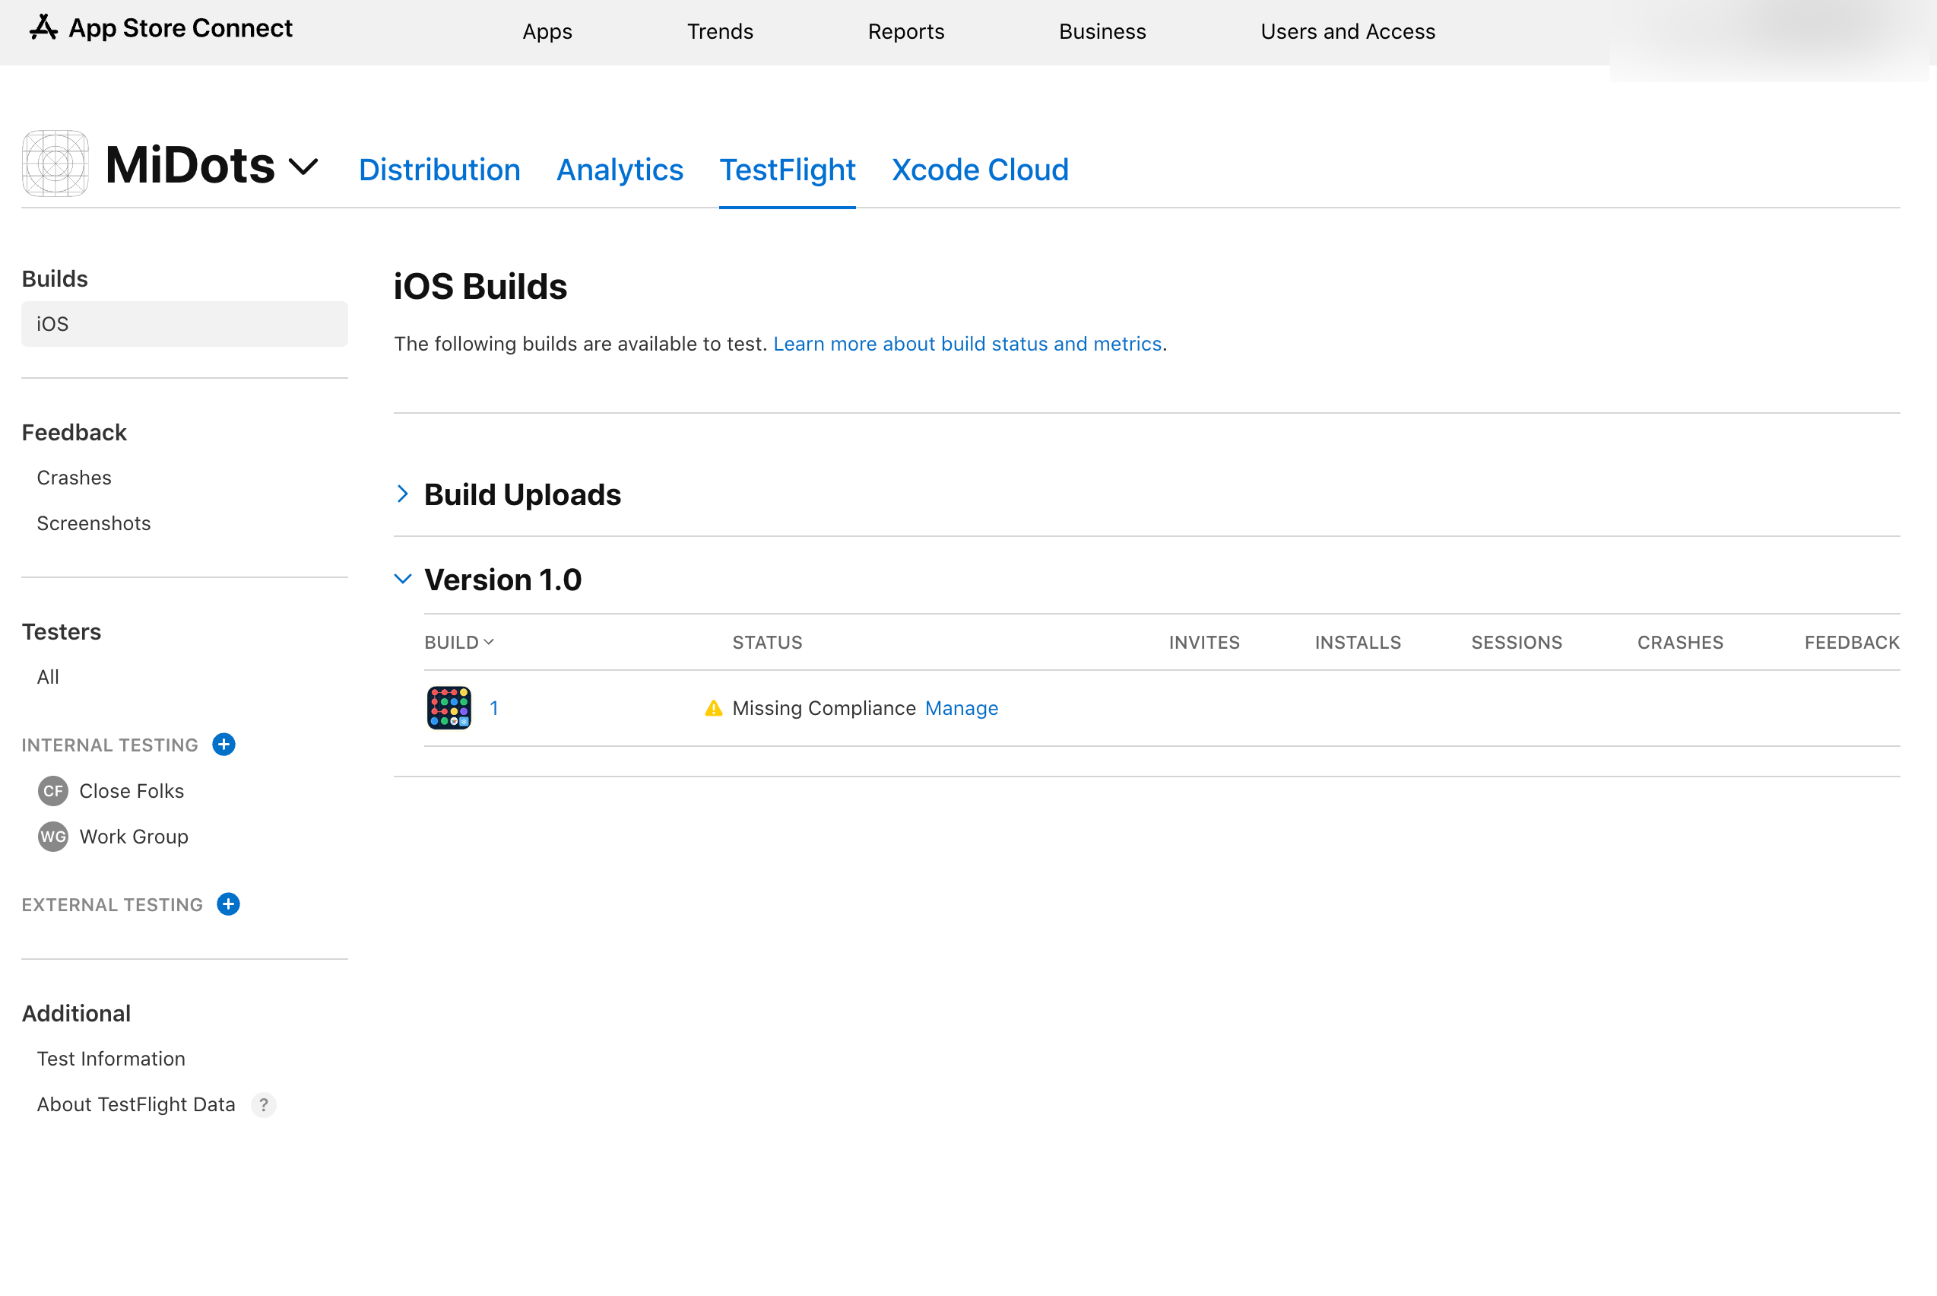Open the Close Folks testing group
The height and width of the screenshot is (1296, 1937).
tap(132, 791)
